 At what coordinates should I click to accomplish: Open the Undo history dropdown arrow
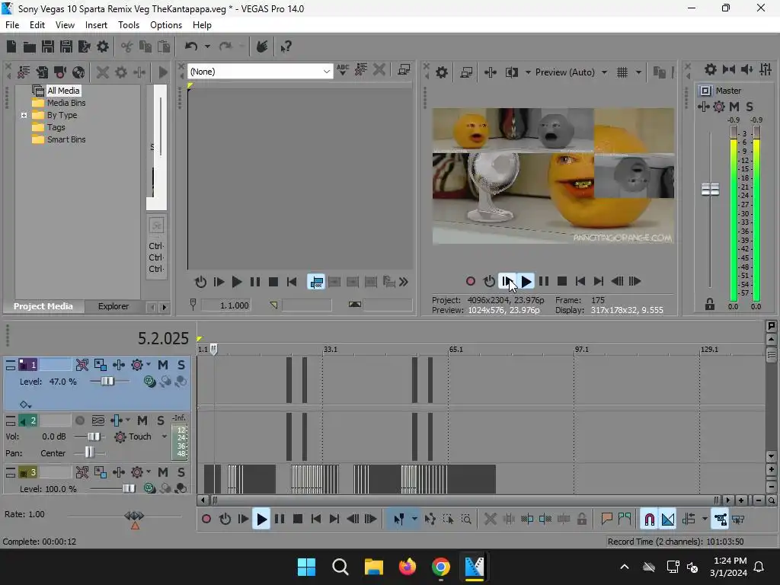(207, 46)
